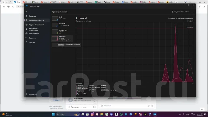Image resolution: width=208 pixels, height=117 pixels.
Task: Click the Task Manager title bar app icon
Action: (27, 6)
